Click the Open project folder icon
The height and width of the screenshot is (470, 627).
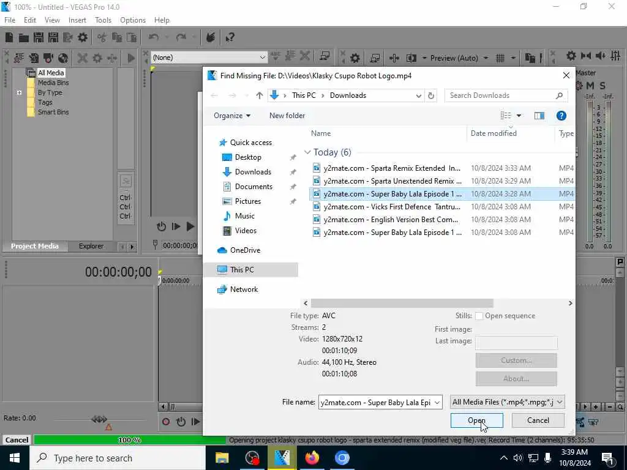24,37
